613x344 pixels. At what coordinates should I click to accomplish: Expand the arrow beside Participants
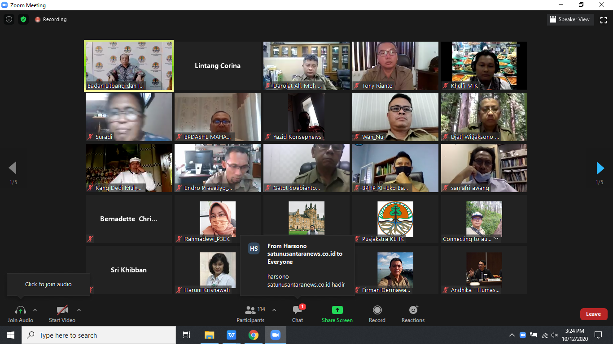pos(274,310)
